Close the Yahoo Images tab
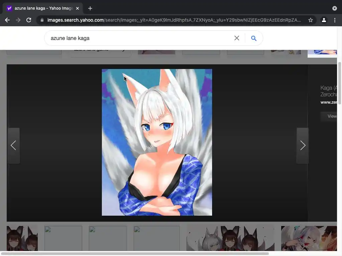 (77, 8)
